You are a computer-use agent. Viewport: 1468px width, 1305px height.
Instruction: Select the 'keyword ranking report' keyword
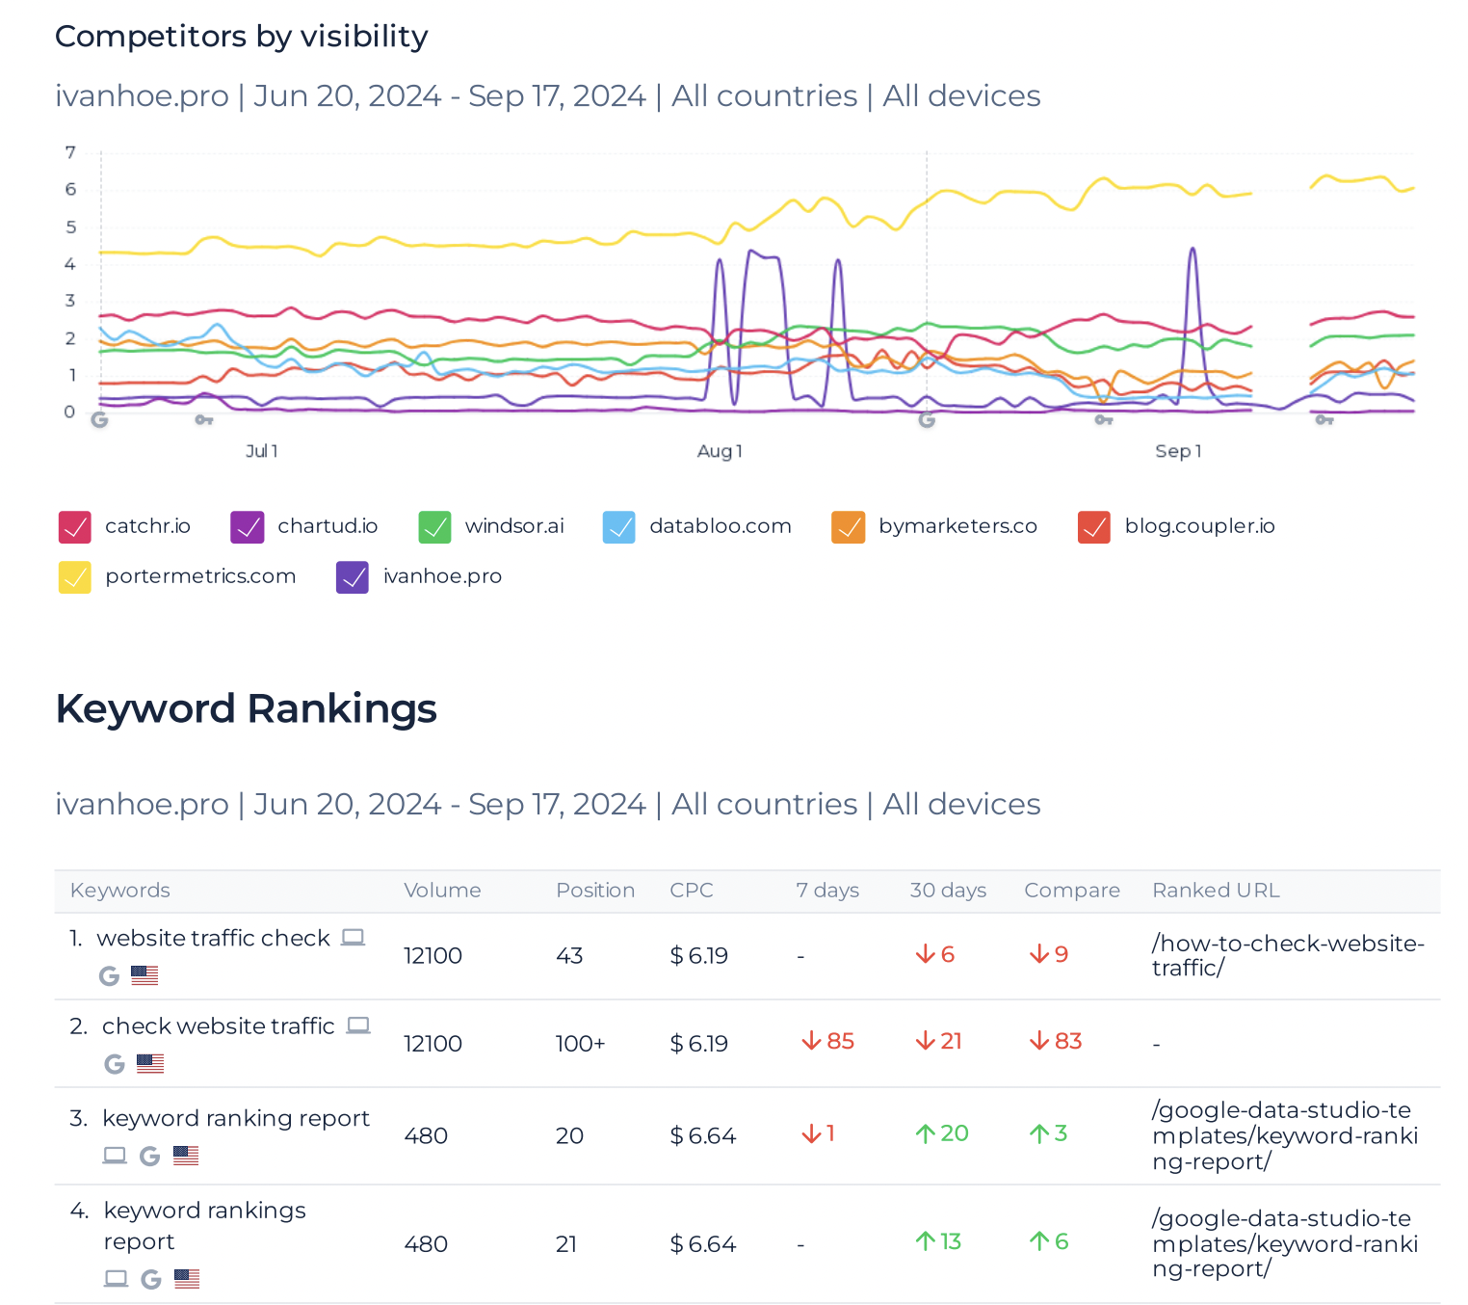(236, 1118)
